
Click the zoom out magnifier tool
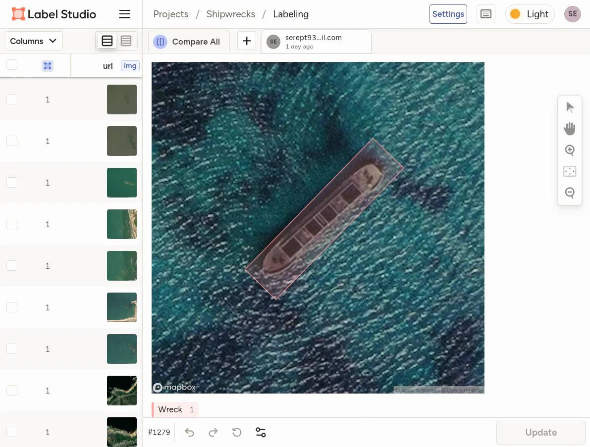coord(570,193)
